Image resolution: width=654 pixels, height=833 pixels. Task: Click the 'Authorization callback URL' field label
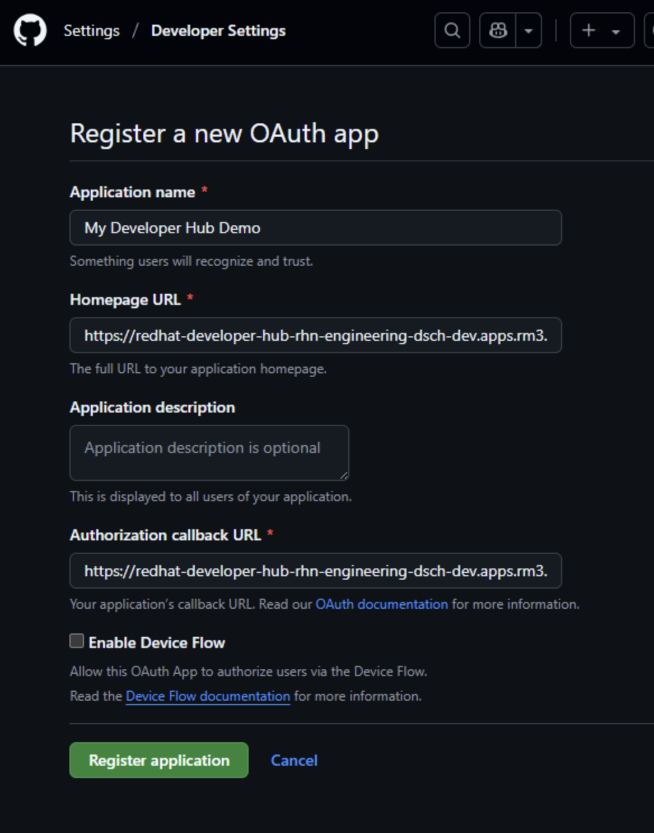point(165,535)
